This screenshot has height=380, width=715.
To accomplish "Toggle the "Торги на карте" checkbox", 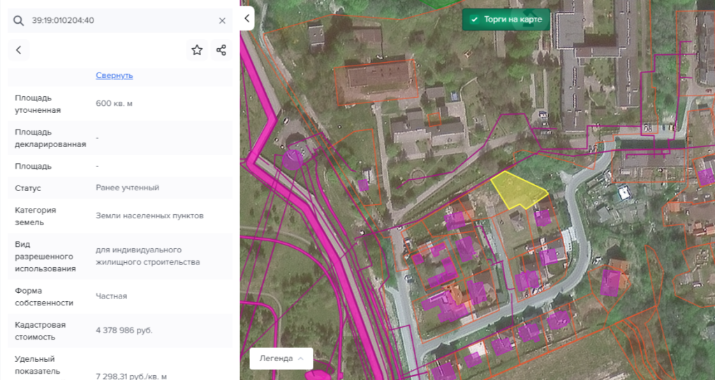I will [x=474, y=20].
